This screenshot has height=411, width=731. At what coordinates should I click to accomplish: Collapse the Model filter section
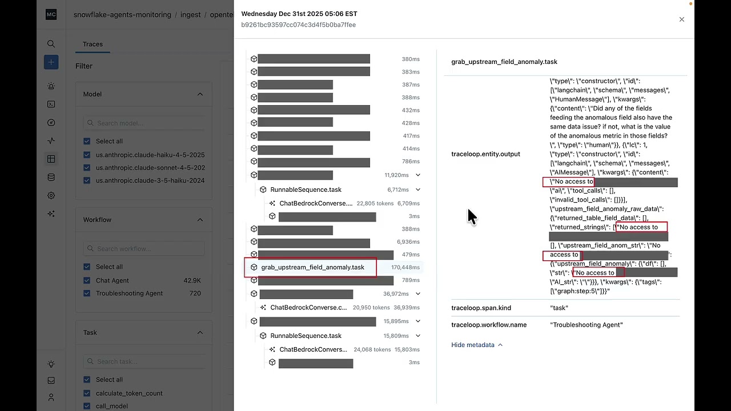tap(200, 94)
